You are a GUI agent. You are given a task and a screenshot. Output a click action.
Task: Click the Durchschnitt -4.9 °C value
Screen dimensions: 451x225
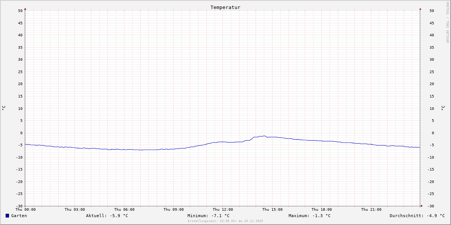point(417,216)
